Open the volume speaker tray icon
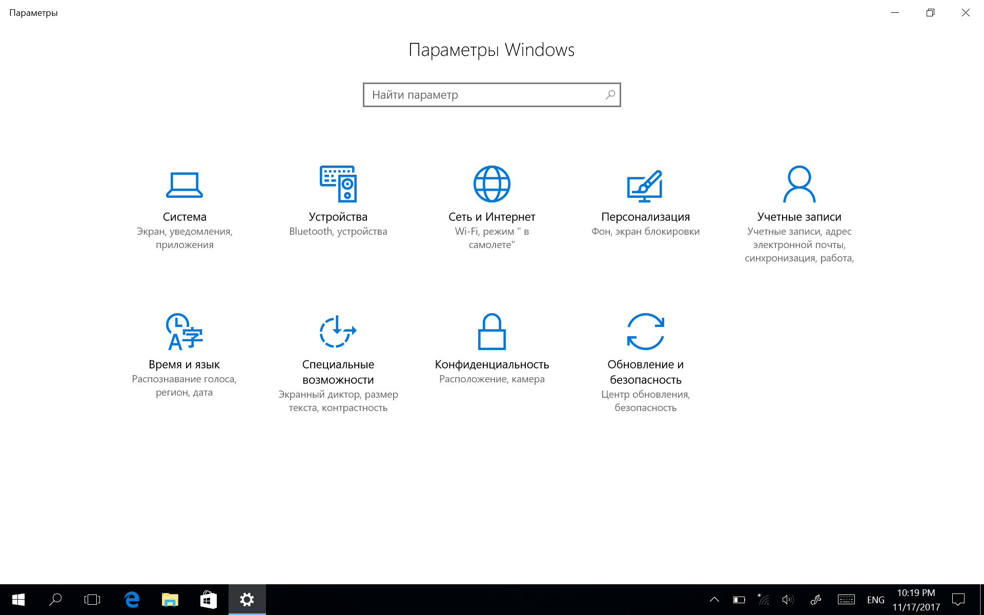The width and height of the screenshot is (984, 615). pos(788,600)
